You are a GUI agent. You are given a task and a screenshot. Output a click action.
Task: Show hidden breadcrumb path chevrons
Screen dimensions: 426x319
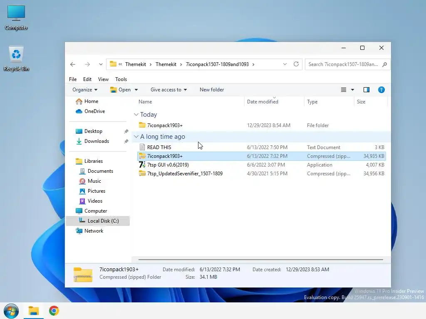[120, 64]
